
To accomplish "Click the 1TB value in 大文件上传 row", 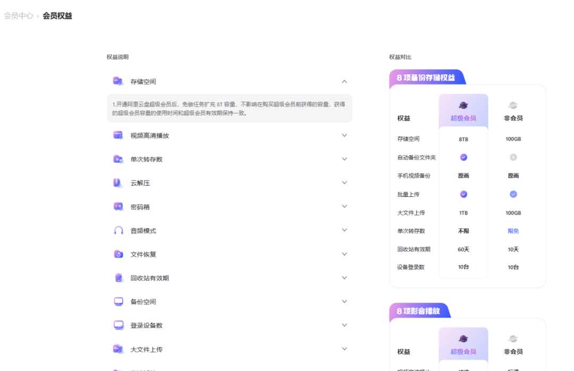I will pos(463,213).
